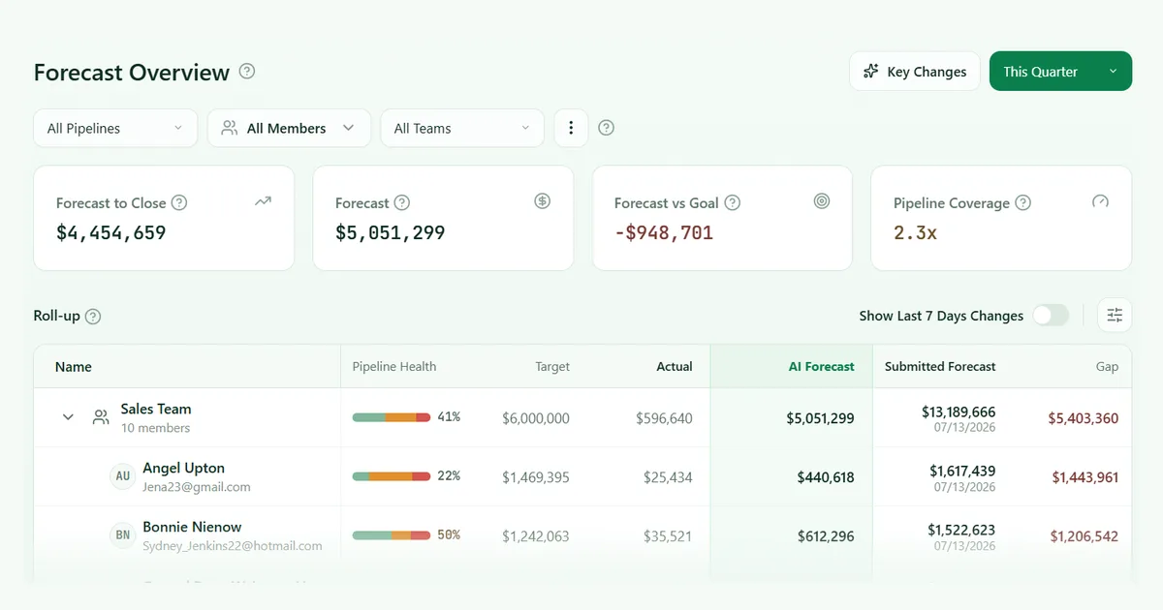Click the Sales Team name
Viewport: 1163px width, 610px height.
pos(156,409)
